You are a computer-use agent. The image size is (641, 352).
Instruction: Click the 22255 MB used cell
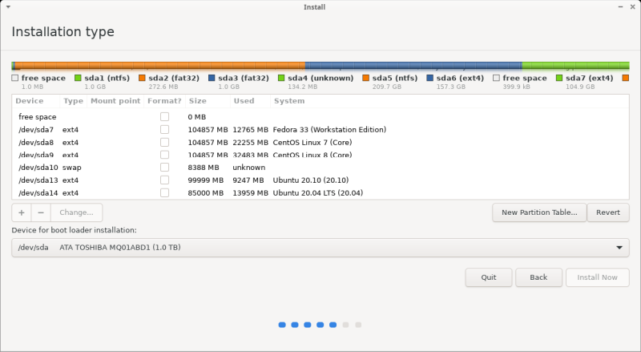tap(250, 142)
